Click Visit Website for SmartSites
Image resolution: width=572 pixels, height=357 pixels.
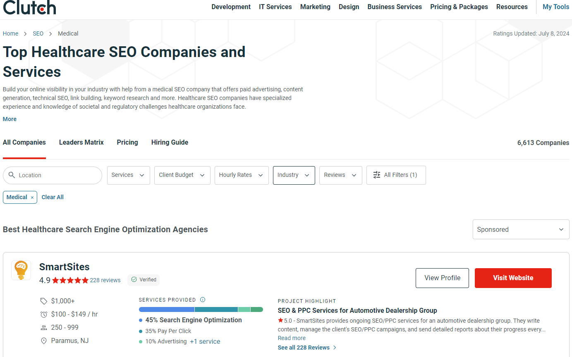tap(513, 278)
